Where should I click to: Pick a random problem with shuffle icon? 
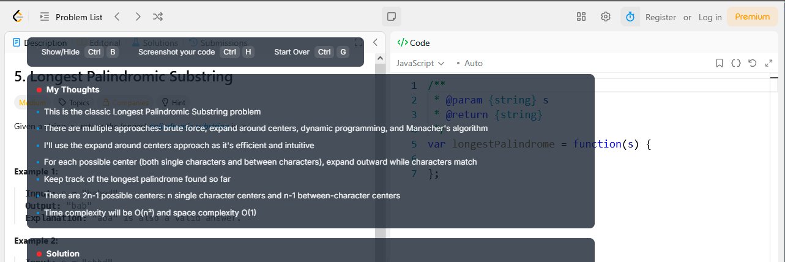[x=158, y=17]
